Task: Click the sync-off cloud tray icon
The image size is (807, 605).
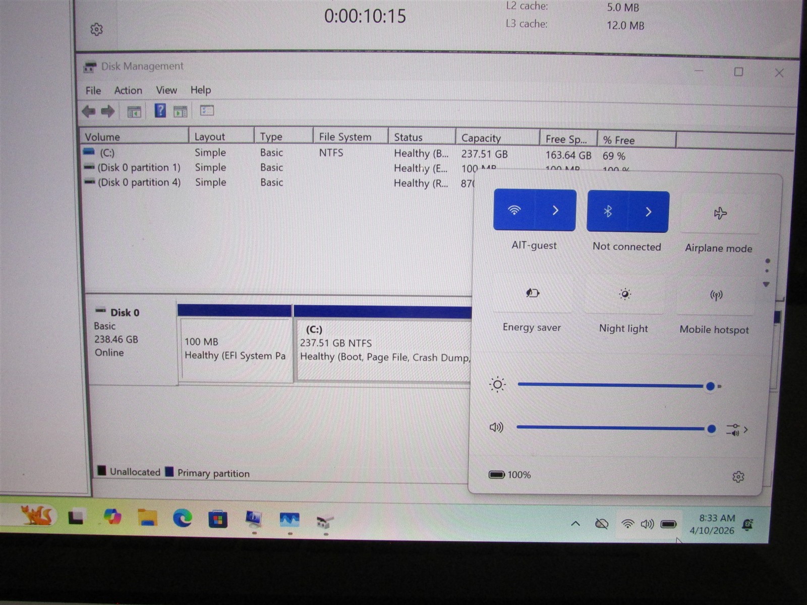Action: coord(601,524)
